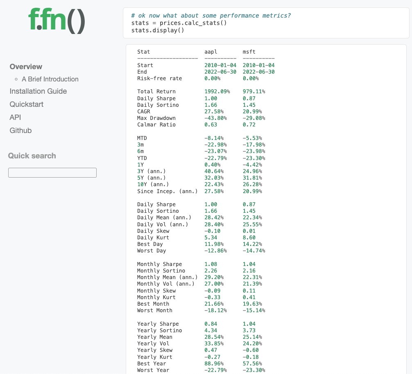
Task: Click the Risk-free rate label
Action: tap(159, 78)
